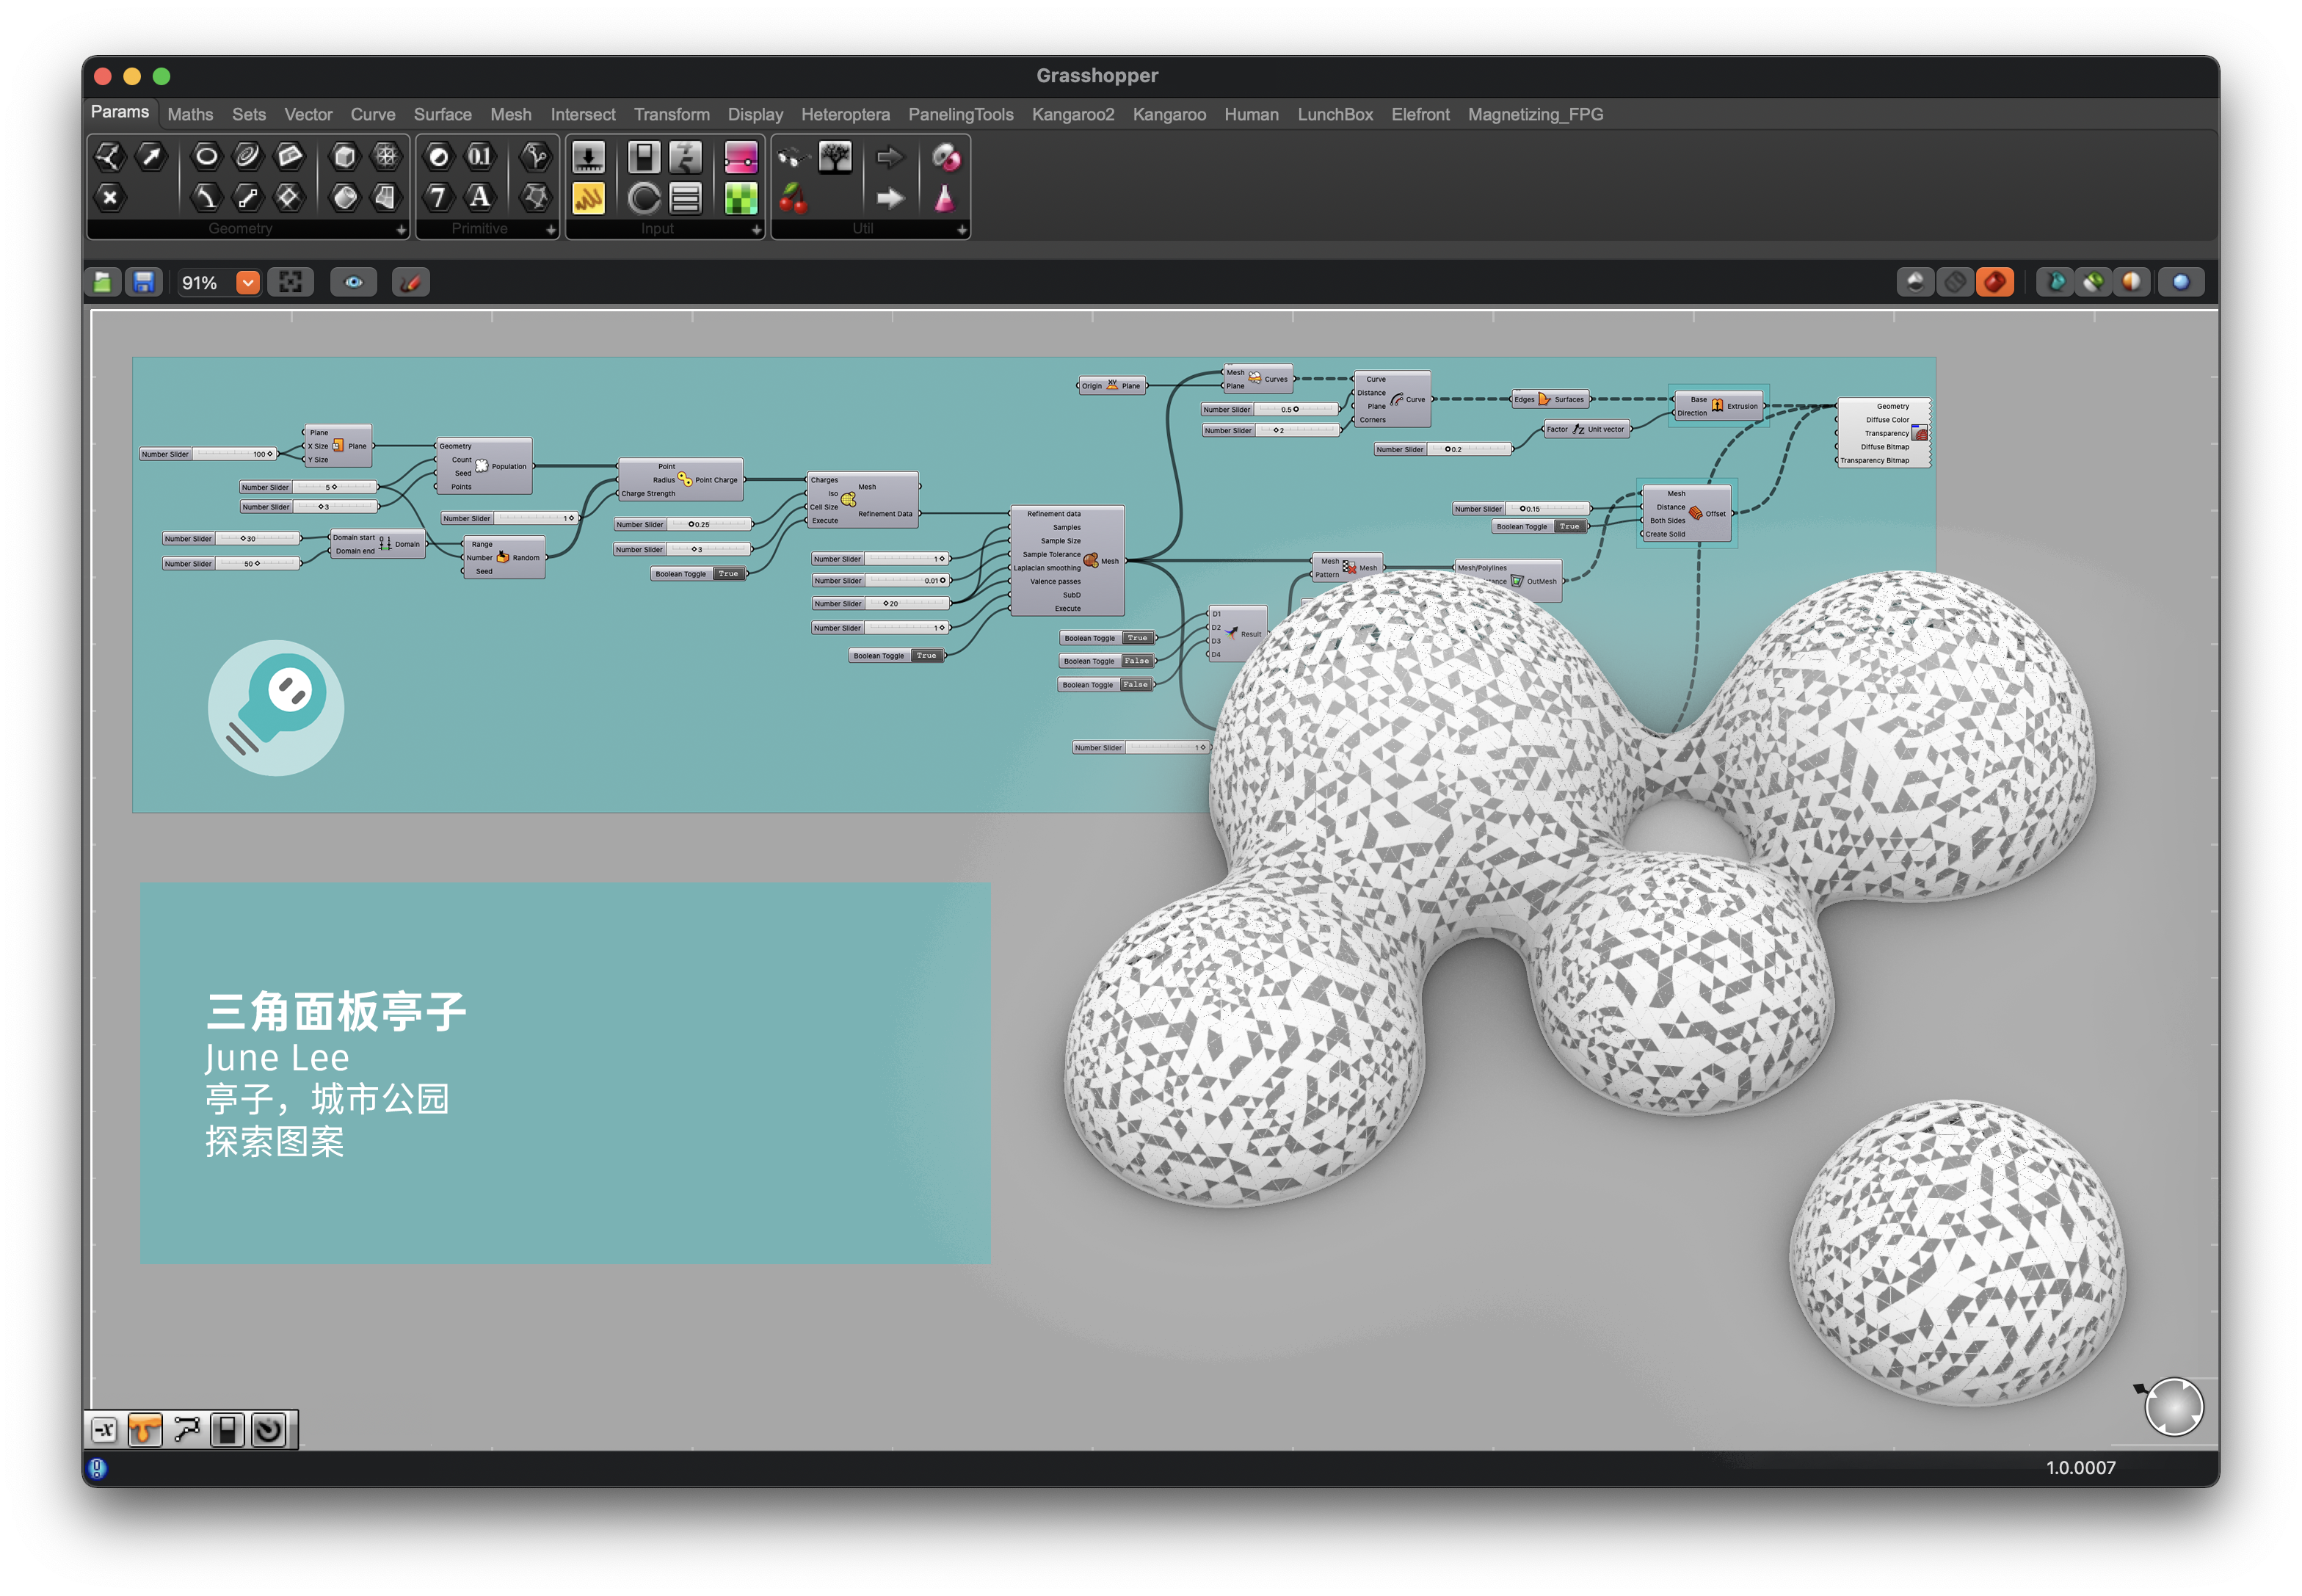Toggle the eye preview settings button
This screenshot has width=2302, height=1596.
tap(354, 283)
